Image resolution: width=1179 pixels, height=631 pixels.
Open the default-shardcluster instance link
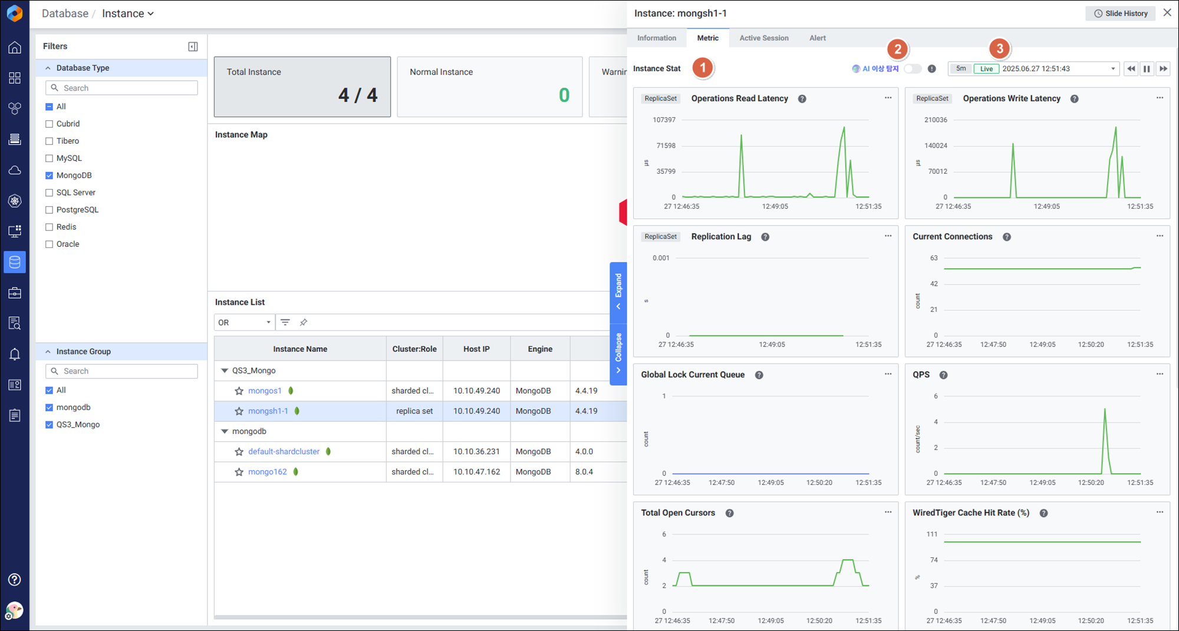point(284,452)
